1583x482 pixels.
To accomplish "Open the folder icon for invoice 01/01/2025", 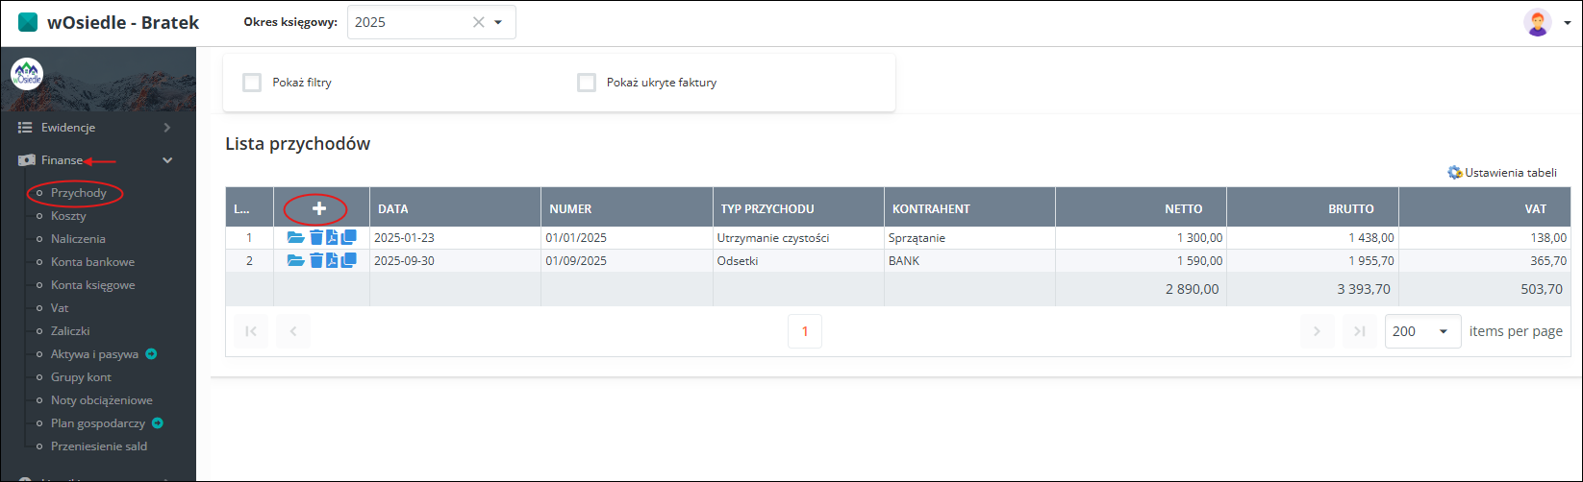I will pos(295,237).
